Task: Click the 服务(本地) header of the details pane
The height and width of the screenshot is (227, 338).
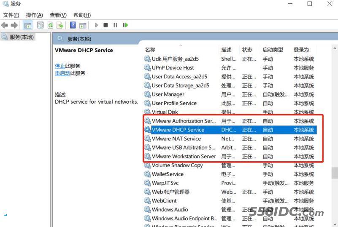Action: pyautogui.click(x=79, y=39)
